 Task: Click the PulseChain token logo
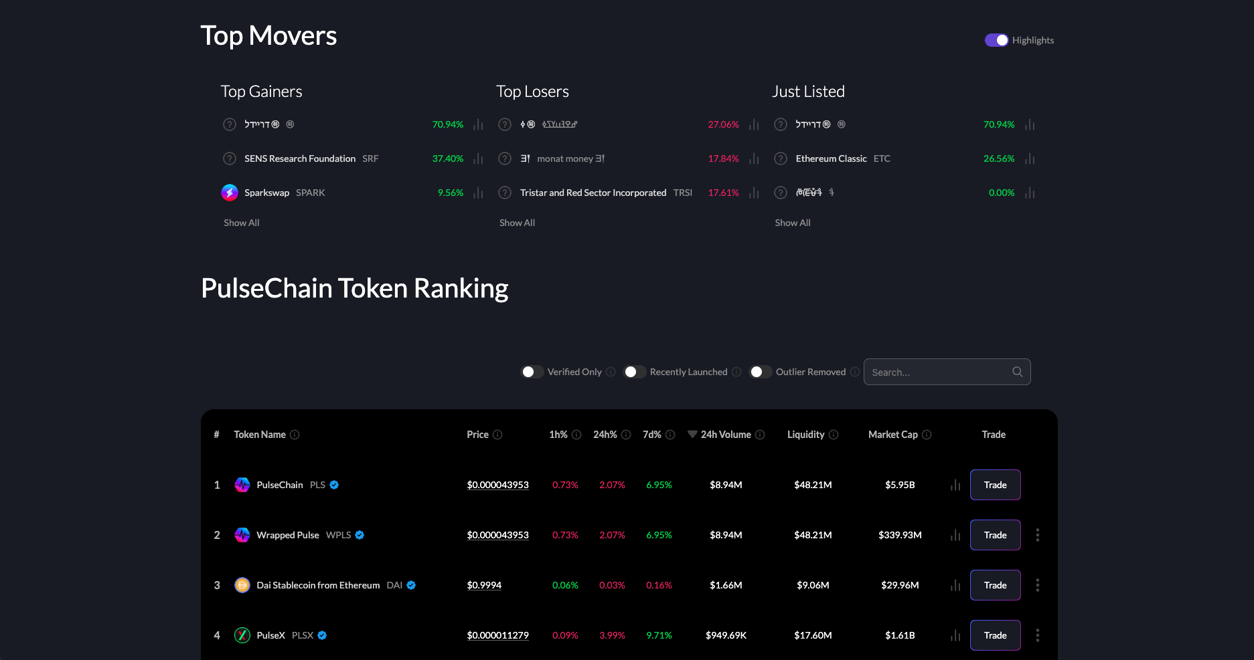(242, 484)
